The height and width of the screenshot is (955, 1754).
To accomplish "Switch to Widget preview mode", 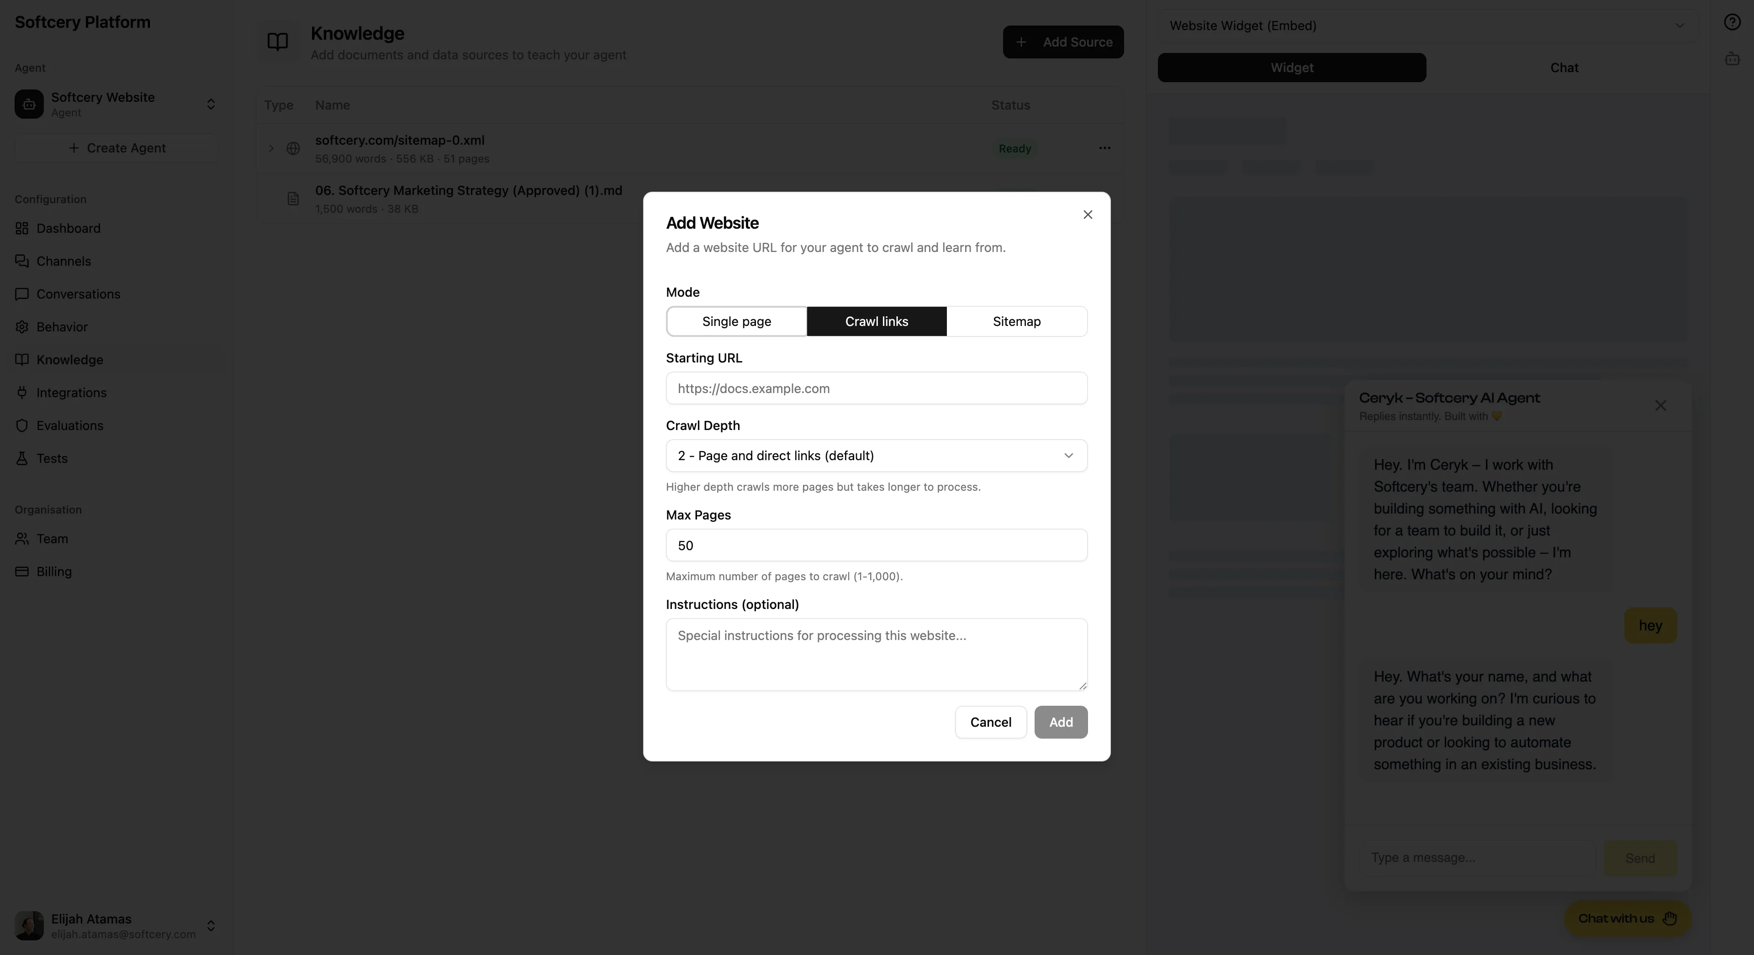I will pyautogui.click(x=1291, y=67).
